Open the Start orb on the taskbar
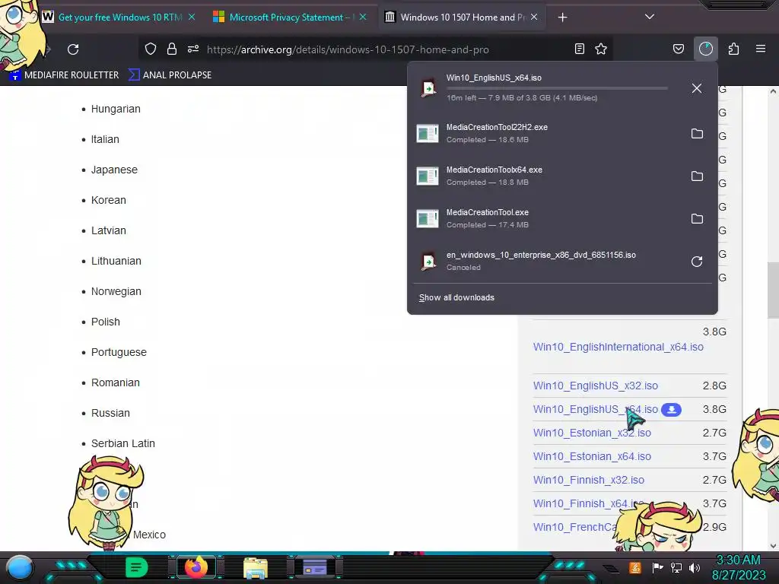The image size is (779, 584). click(20, 567)
